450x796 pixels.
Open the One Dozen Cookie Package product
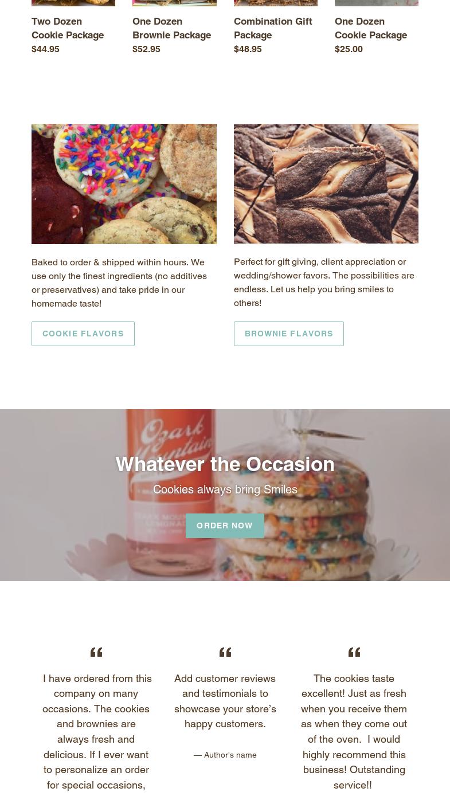(x=371, y=28)
